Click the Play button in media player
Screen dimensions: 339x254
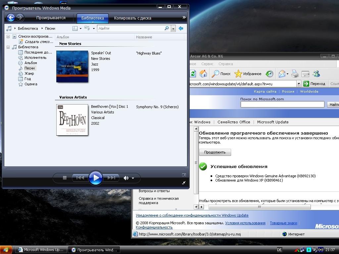point(96,178)
